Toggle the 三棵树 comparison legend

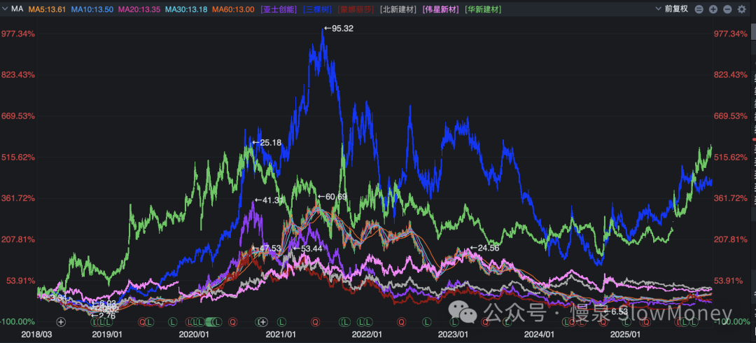click(317, 9)
